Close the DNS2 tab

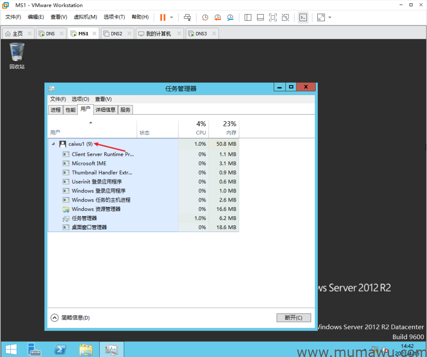[129, 33]
